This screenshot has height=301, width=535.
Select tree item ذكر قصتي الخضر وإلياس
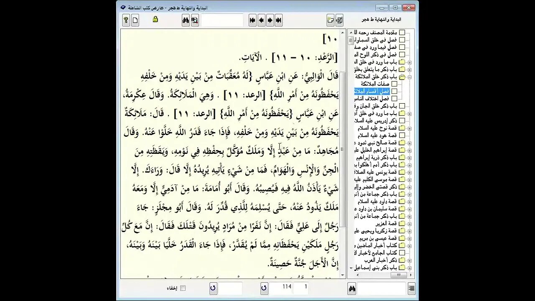[376, 186]
